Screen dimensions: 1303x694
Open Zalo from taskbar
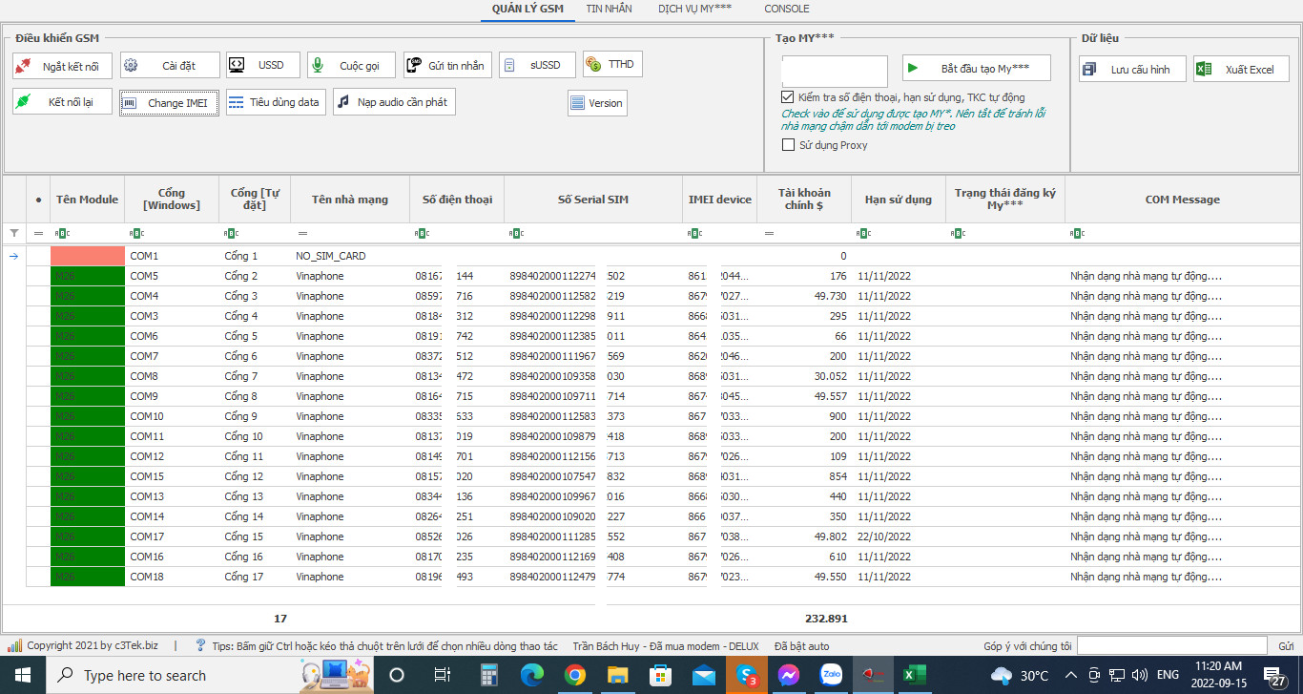[831, 675]
